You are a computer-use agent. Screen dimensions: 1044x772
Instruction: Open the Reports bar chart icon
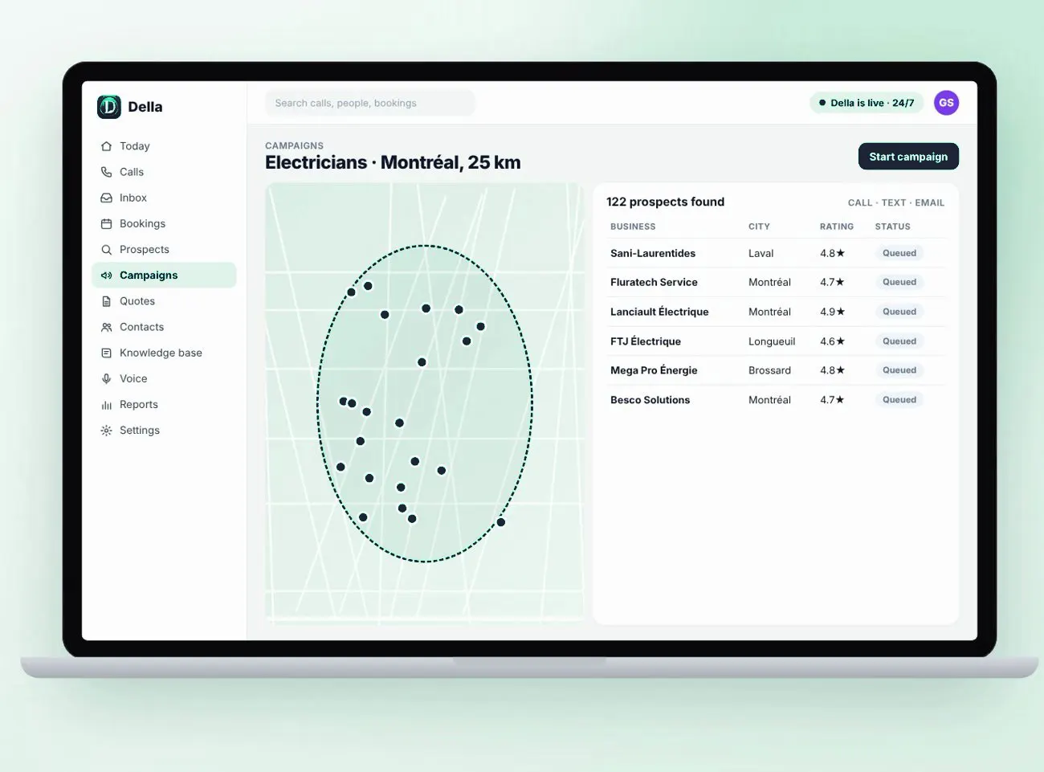point(106,405)
